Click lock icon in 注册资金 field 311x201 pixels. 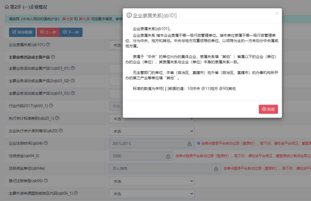(x=168, y=156)
